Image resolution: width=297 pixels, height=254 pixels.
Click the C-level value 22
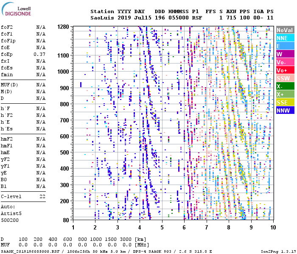[x=42, y=196]
